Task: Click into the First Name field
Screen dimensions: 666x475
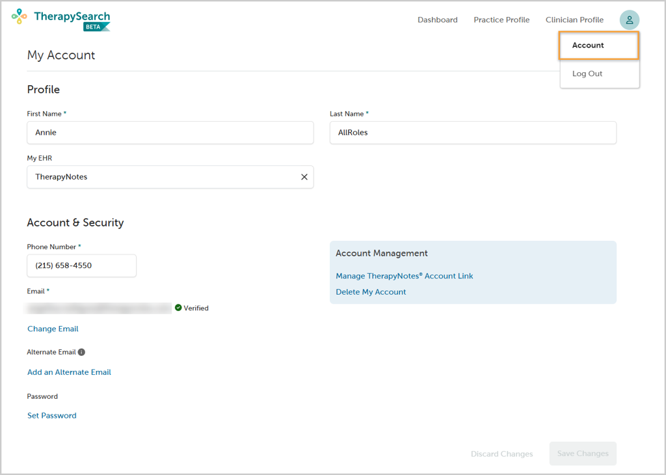Action: [170, 133]
